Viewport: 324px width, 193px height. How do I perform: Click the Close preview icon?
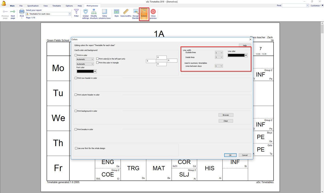153,12
